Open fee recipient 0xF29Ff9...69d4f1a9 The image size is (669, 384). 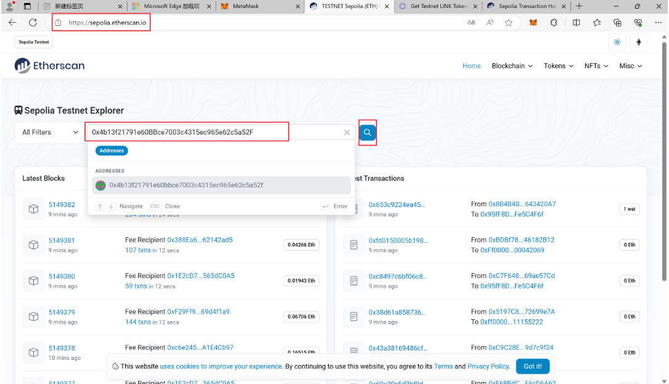[198, 311]
